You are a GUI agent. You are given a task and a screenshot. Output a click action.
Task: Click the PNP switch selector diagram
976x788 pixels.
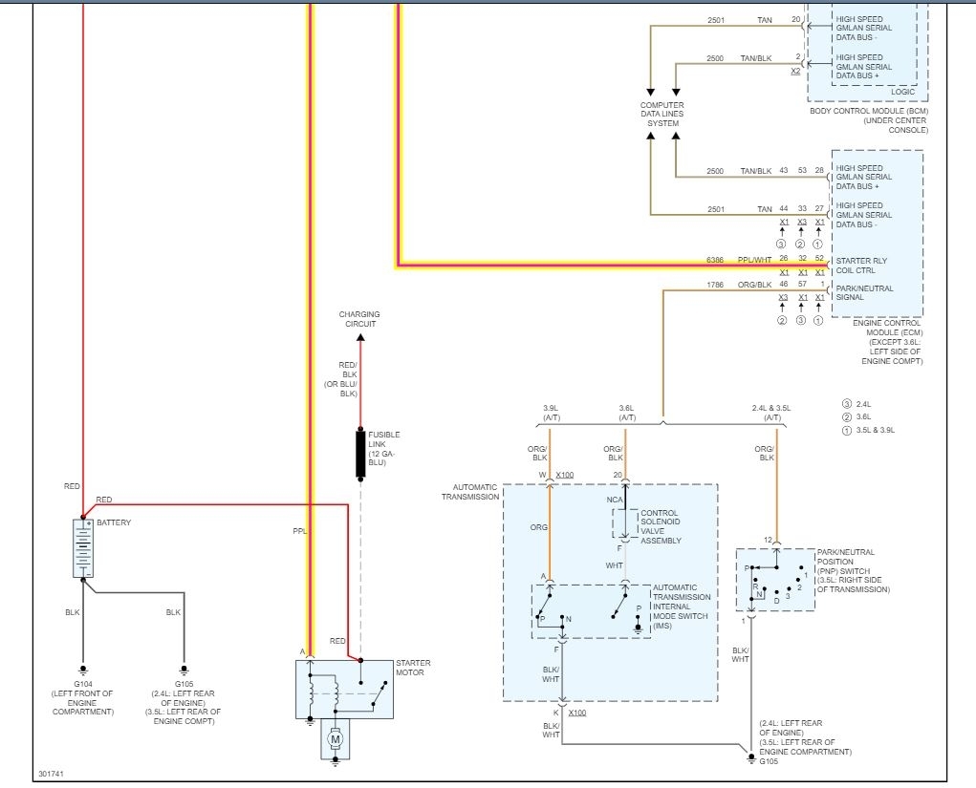[x=775, y=580]
